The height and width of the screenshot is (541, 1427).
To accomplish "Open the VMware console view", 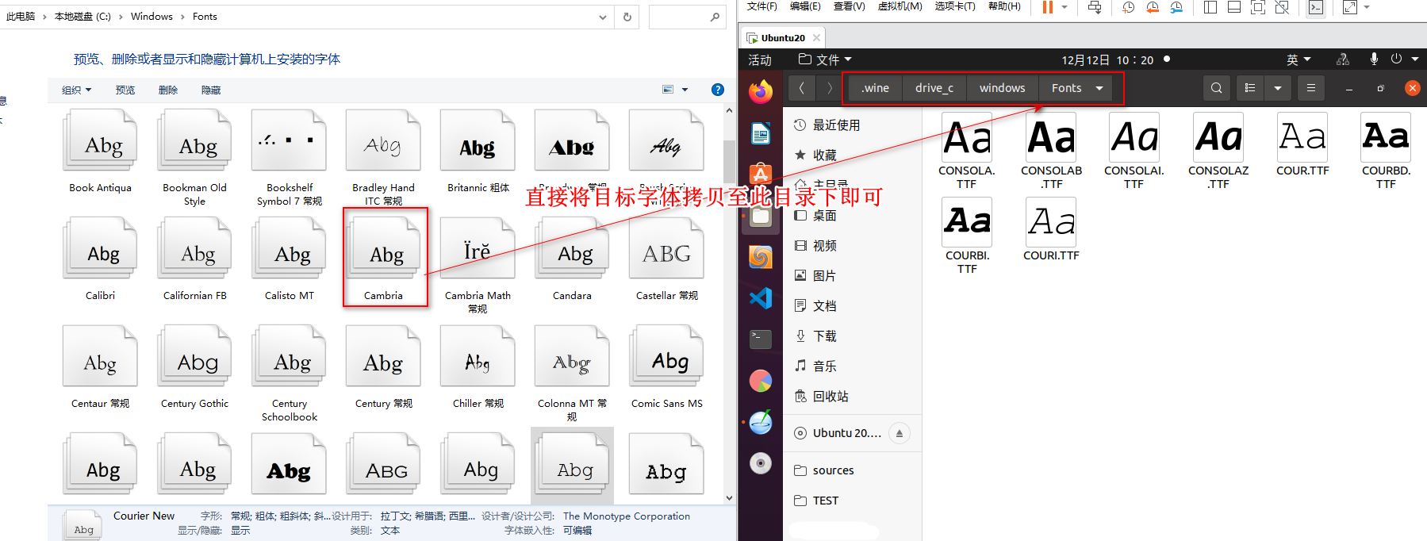I will click(x=1316, y=7).
